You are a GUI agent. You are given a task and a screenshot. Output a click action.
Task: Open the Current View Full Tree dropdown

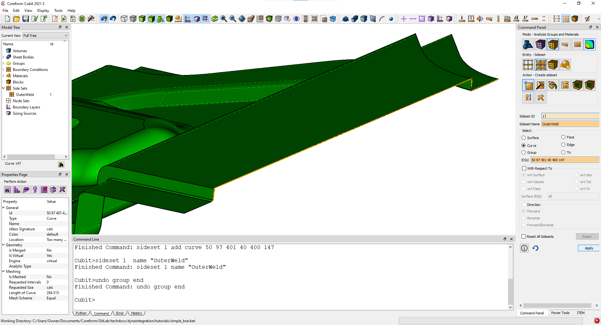coord(45,36)
